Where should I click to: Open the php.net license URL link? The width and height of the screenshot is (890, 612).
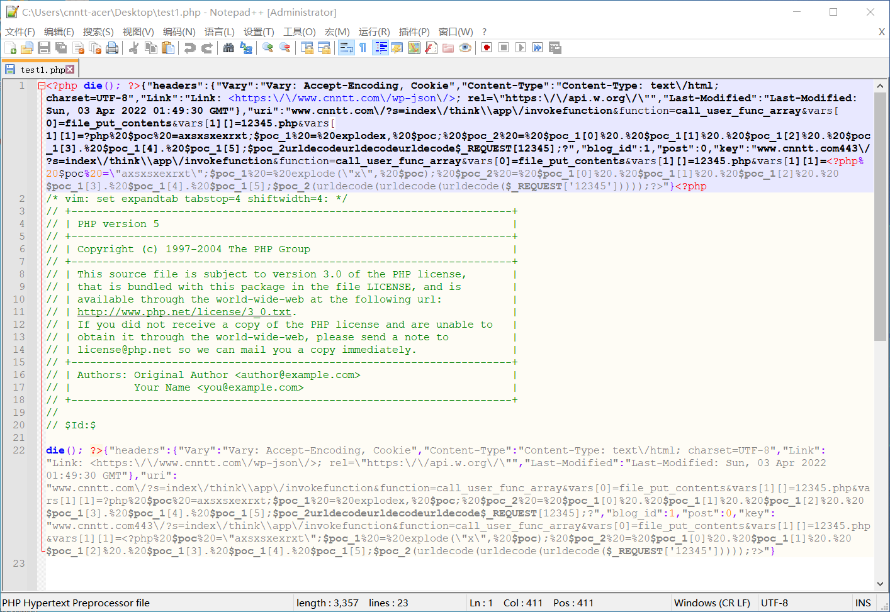click(184, 312)
